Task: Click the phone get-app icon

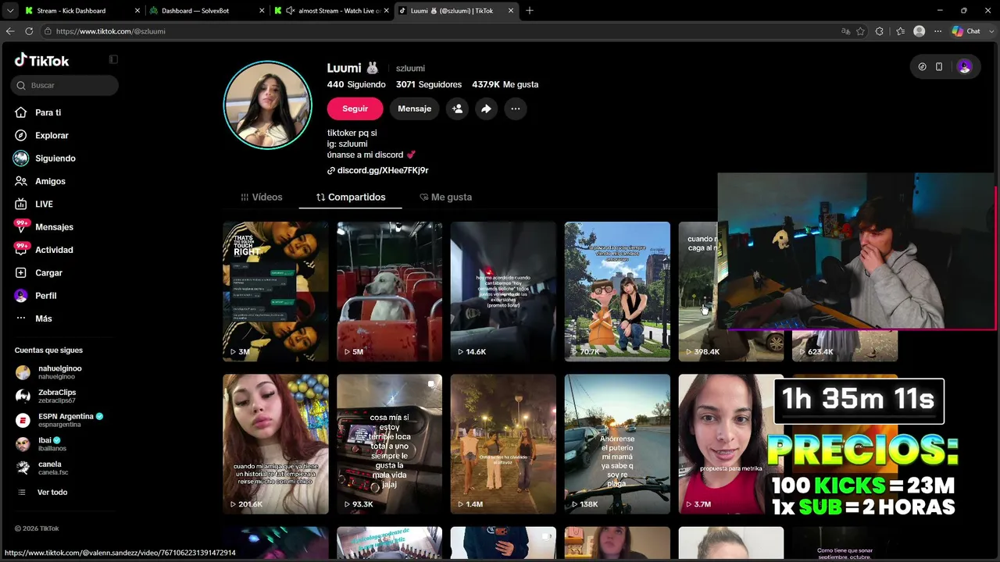Action: click(x=939, y=67)
